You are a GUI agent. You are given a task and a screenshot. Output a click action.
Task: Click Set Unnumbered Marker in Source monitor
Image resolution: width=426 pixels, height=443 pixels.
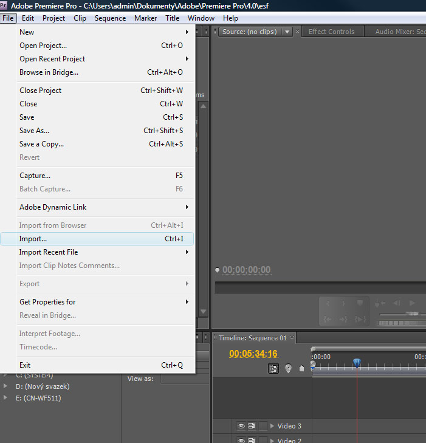coord(360,303)
